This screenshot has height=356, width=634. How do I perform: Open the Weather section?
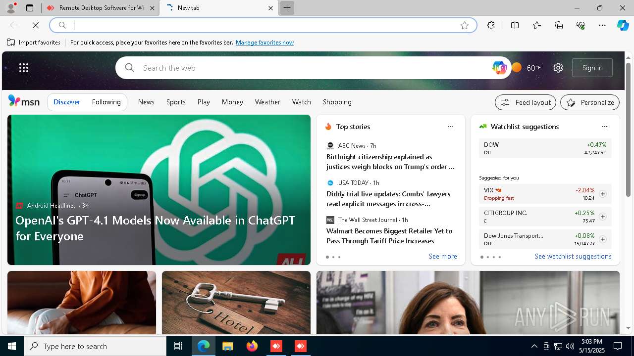click(267, 102)
